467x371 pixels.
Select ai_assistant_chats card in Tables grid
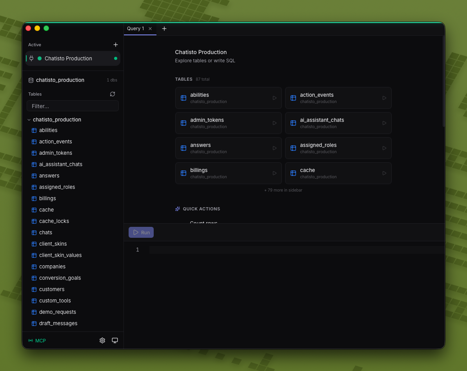click(x=338, y=123)
